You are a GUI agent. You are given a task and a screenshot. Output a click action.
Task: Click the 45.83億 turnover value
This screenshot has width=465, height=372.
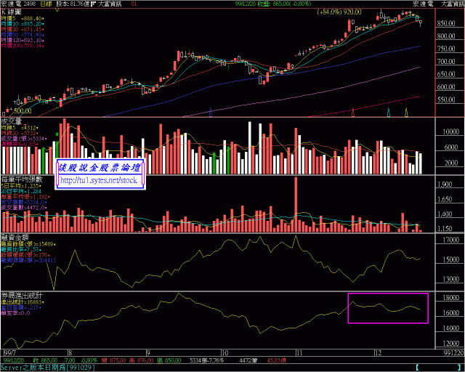pyautogui.click(x=276, y=360)
